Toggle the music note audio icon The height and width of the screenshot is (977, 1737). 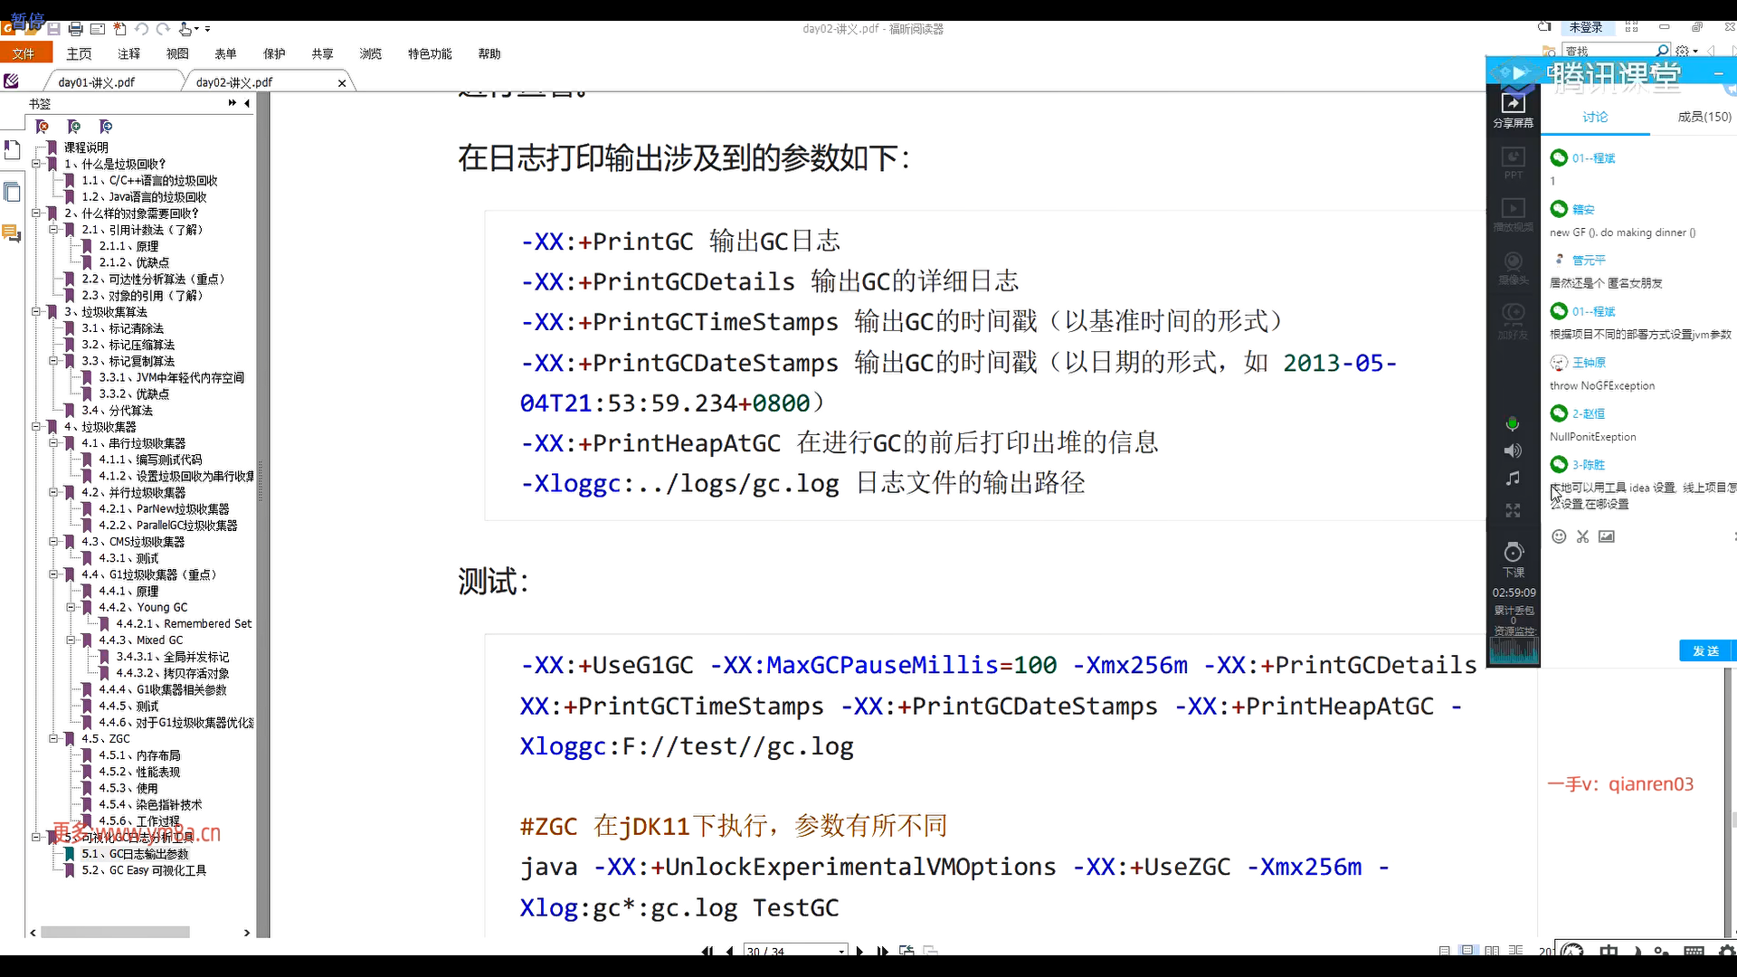click(1512, 479)
